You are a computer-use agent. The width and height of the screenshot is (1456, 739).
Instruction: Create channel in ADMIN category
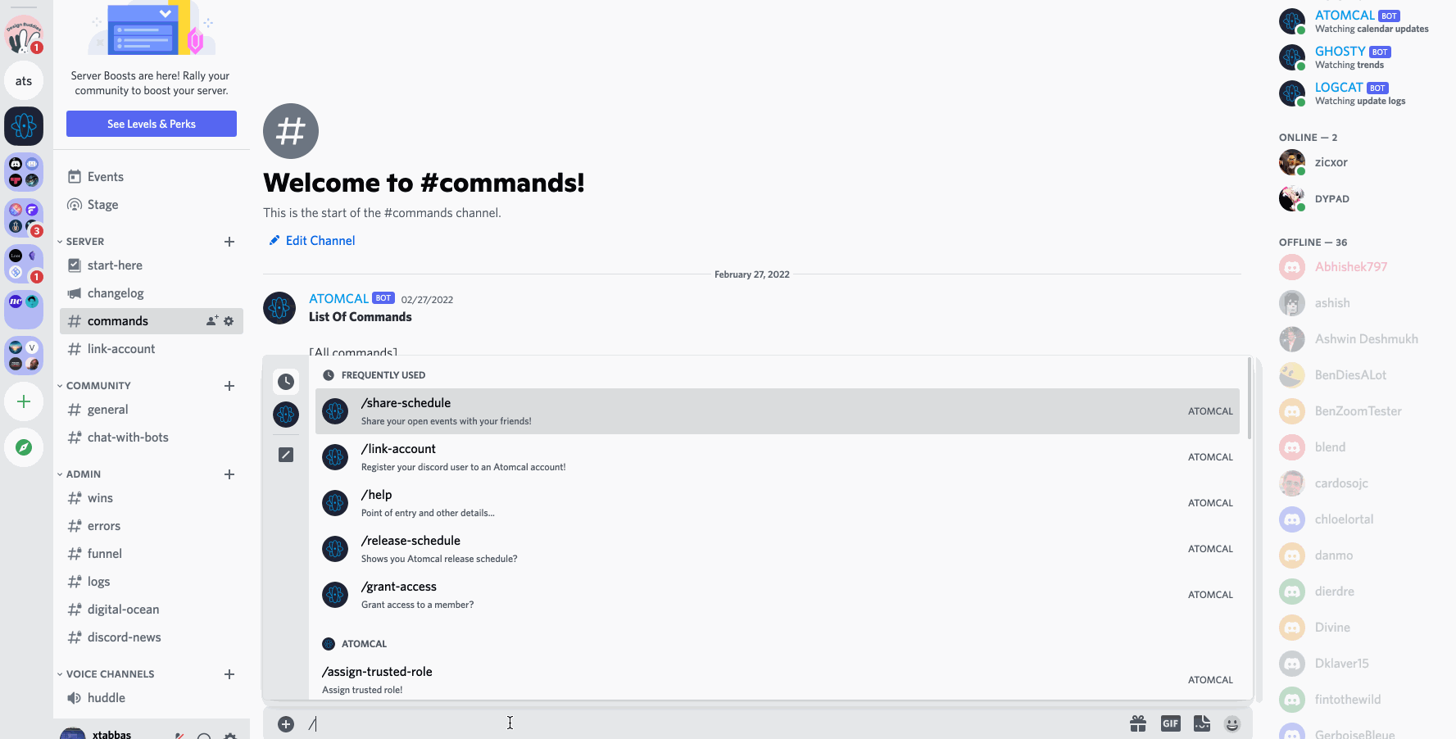pos(229,474)
